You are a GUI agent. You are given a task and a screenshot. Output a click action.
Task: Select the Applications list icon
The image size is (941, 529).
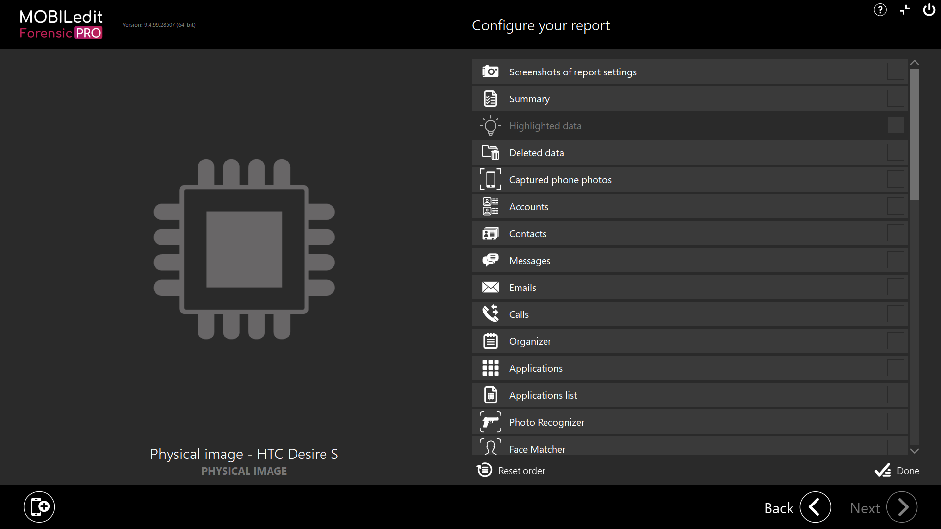click(x=490, y=395)
